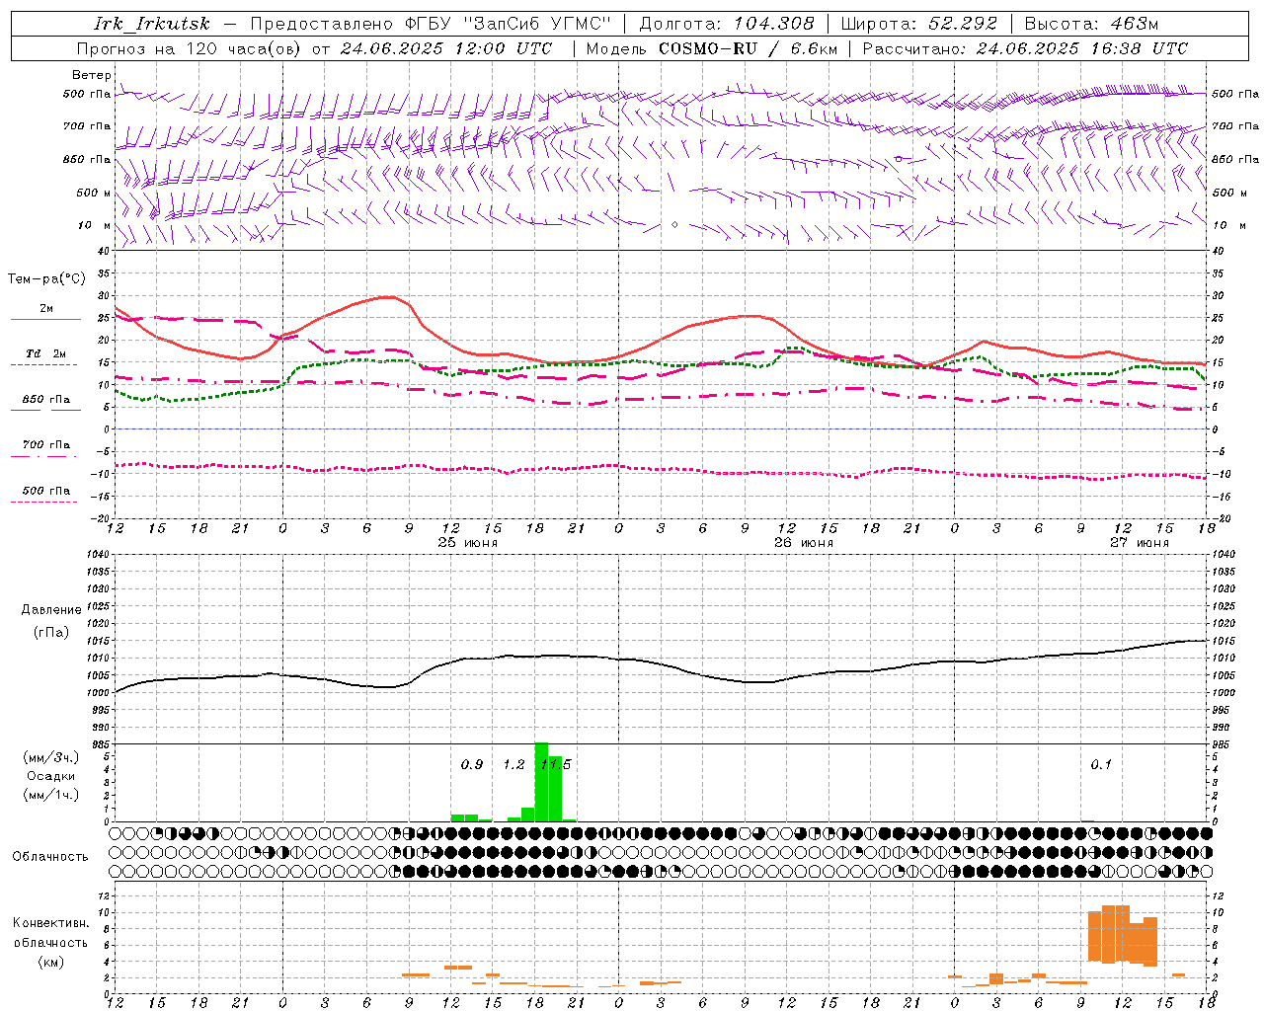This screenshot has height=1011, width=1264.
Task: Click the Тем-ра(°C) axis title
Action: tap(46, 279)
